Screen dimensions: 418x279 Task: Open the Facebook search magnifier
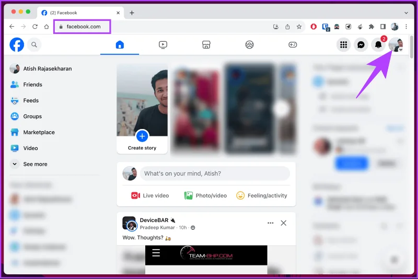coord(34,44)
